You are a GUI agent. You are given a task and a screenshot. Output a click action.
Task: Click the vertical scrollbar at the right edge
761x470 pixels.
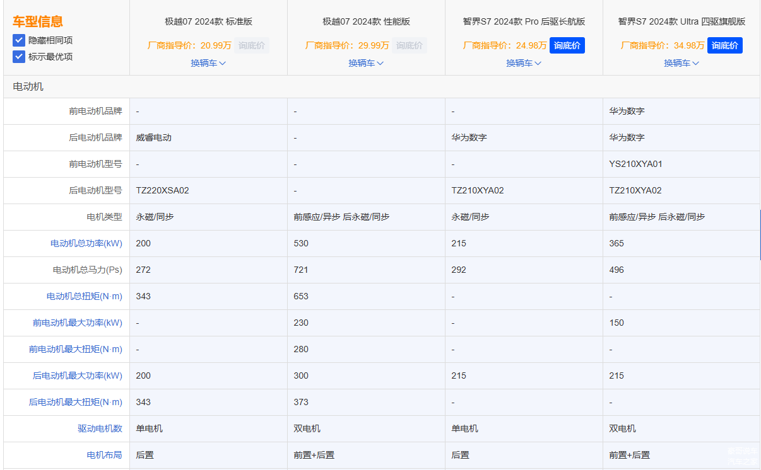(760, 235)
